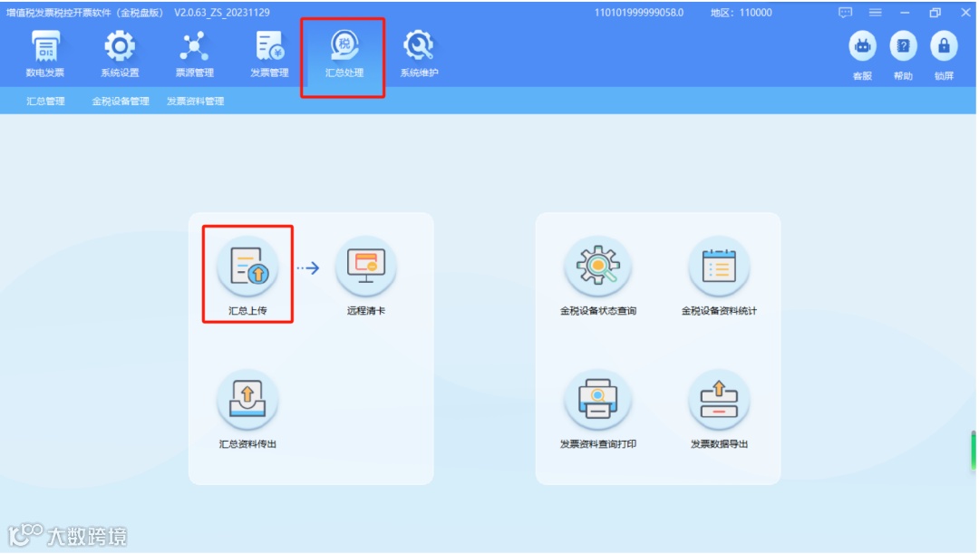Switch to the 金税设备管理 submenu
This screenshot has height=554, width=979.
click(121, 102)
